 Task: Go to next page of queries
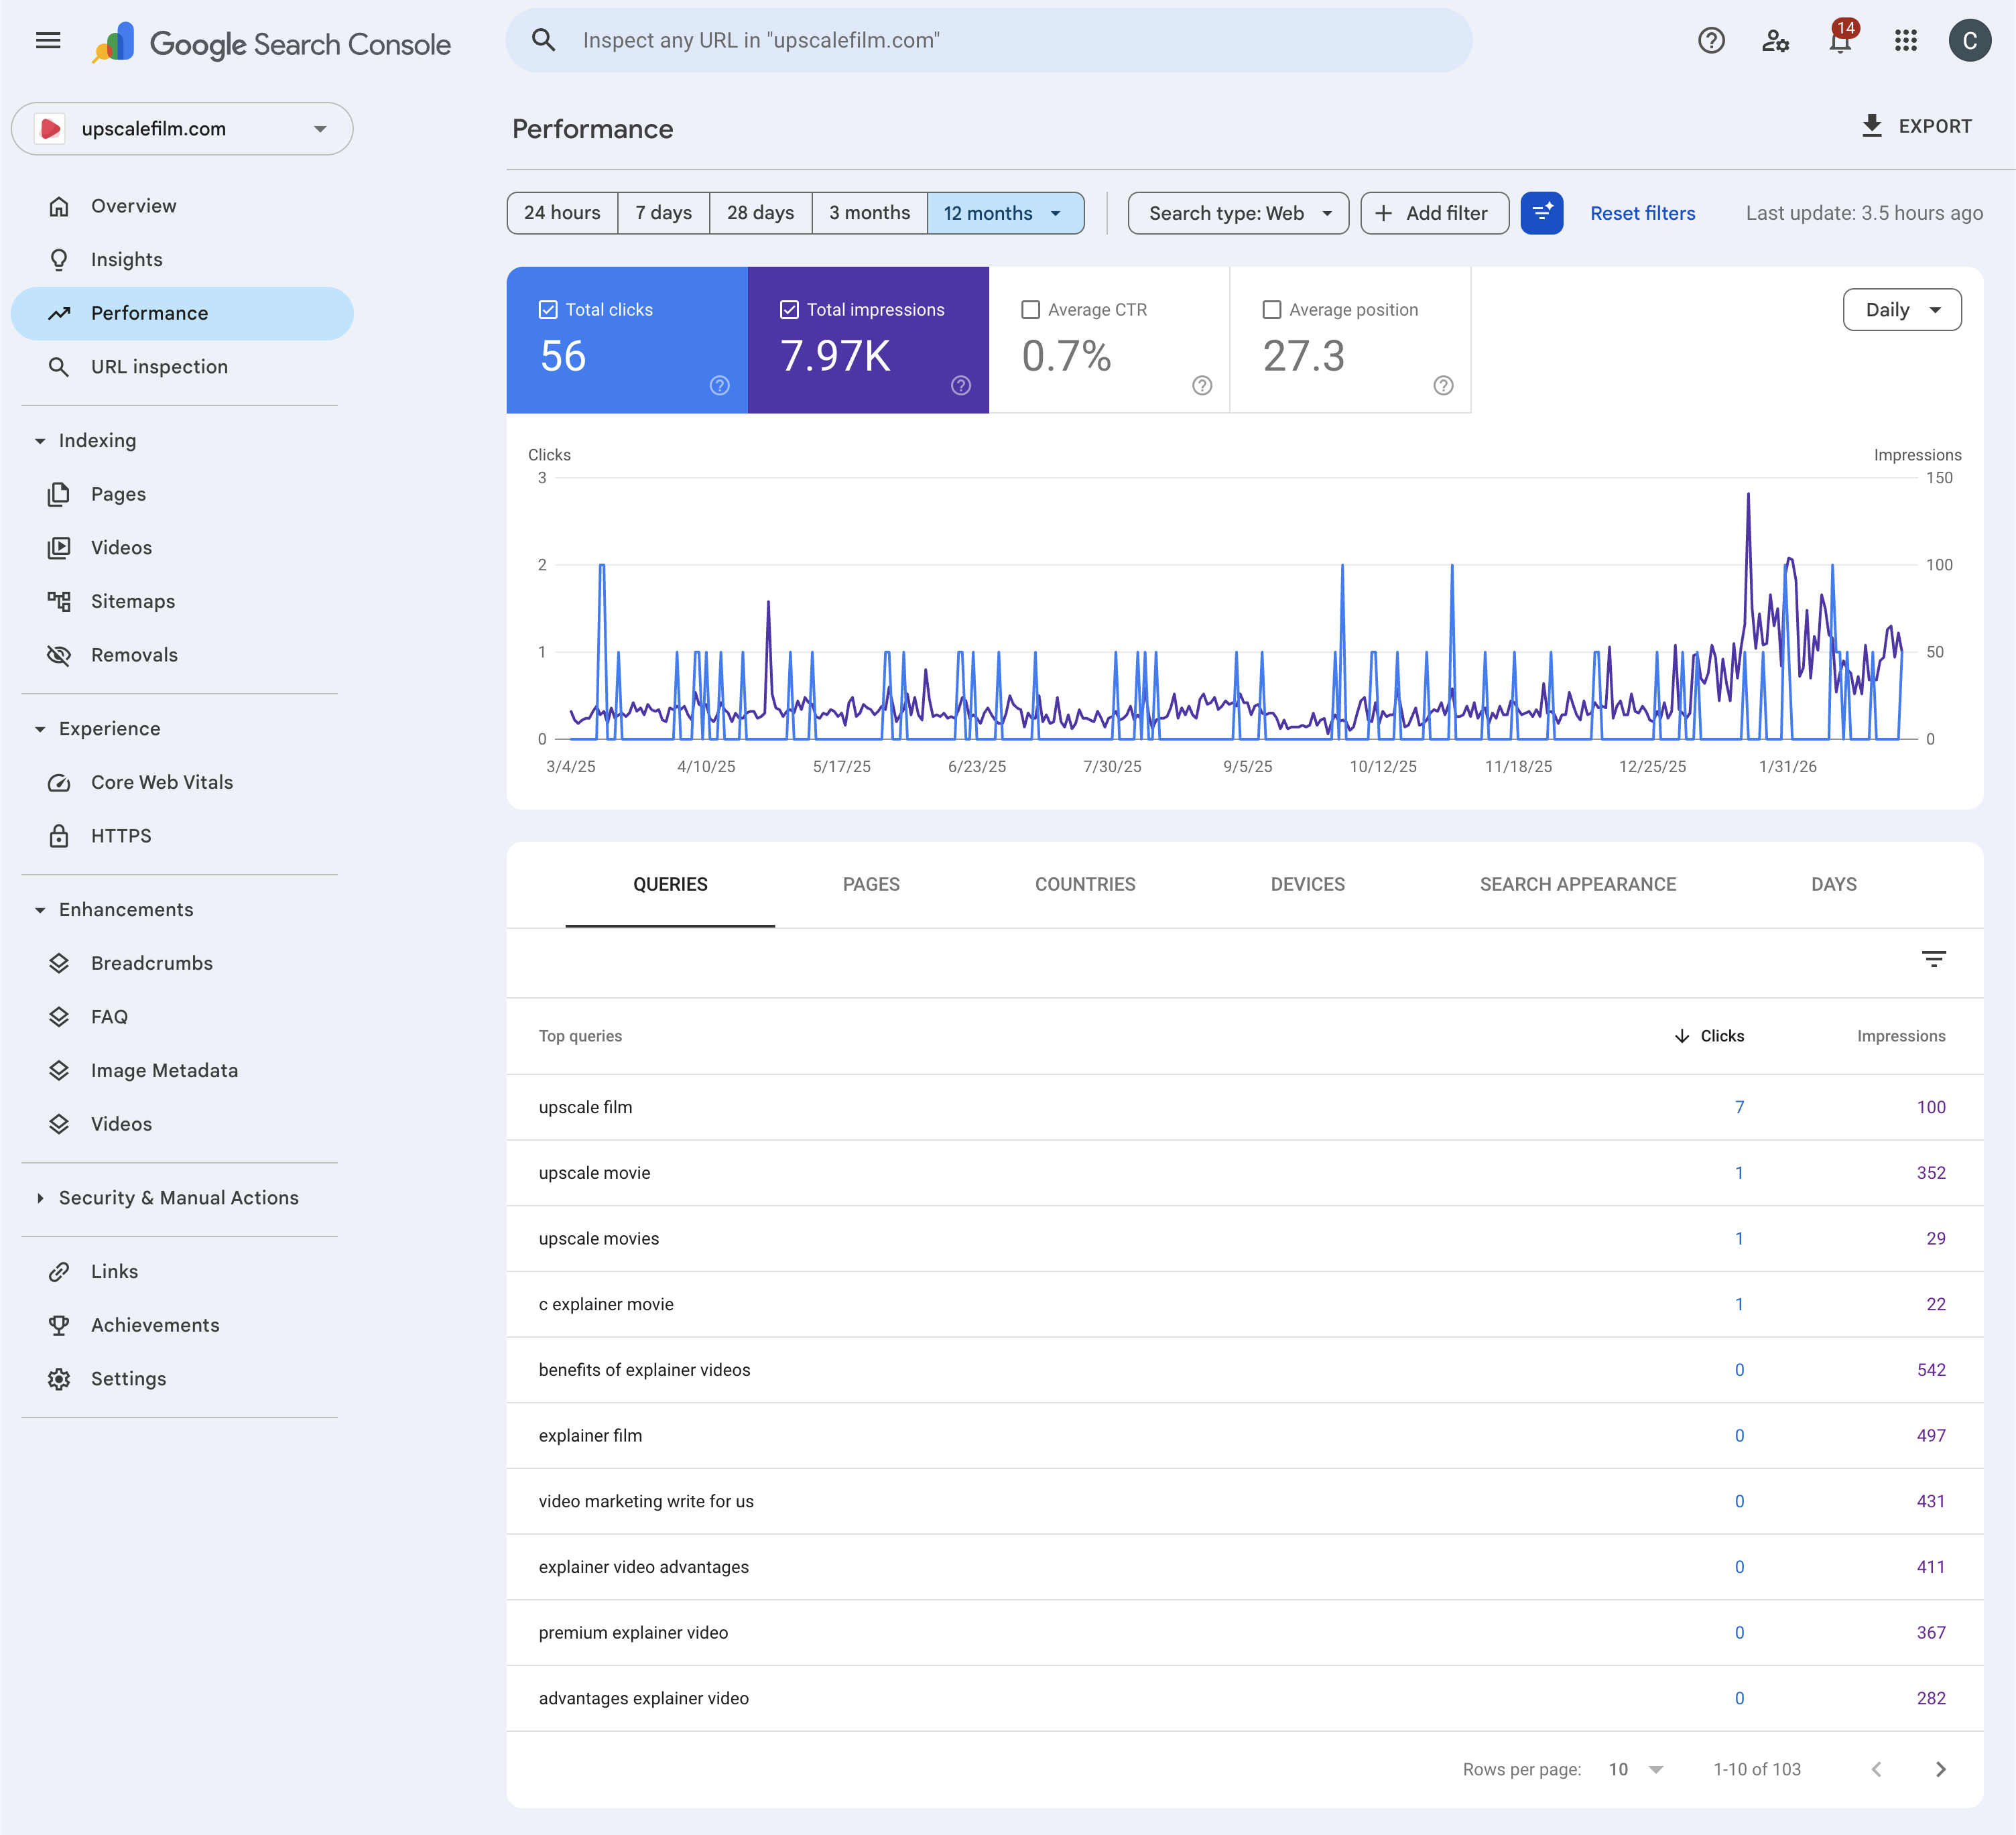(1940, 1769)
